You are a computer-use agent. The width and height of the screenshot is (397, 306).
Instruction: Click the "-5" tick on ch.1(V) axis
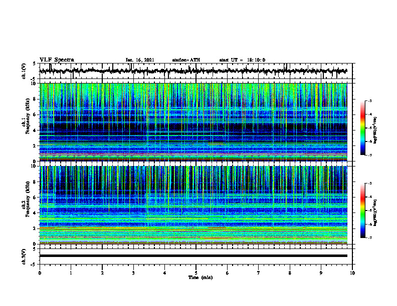coord(34,79)
